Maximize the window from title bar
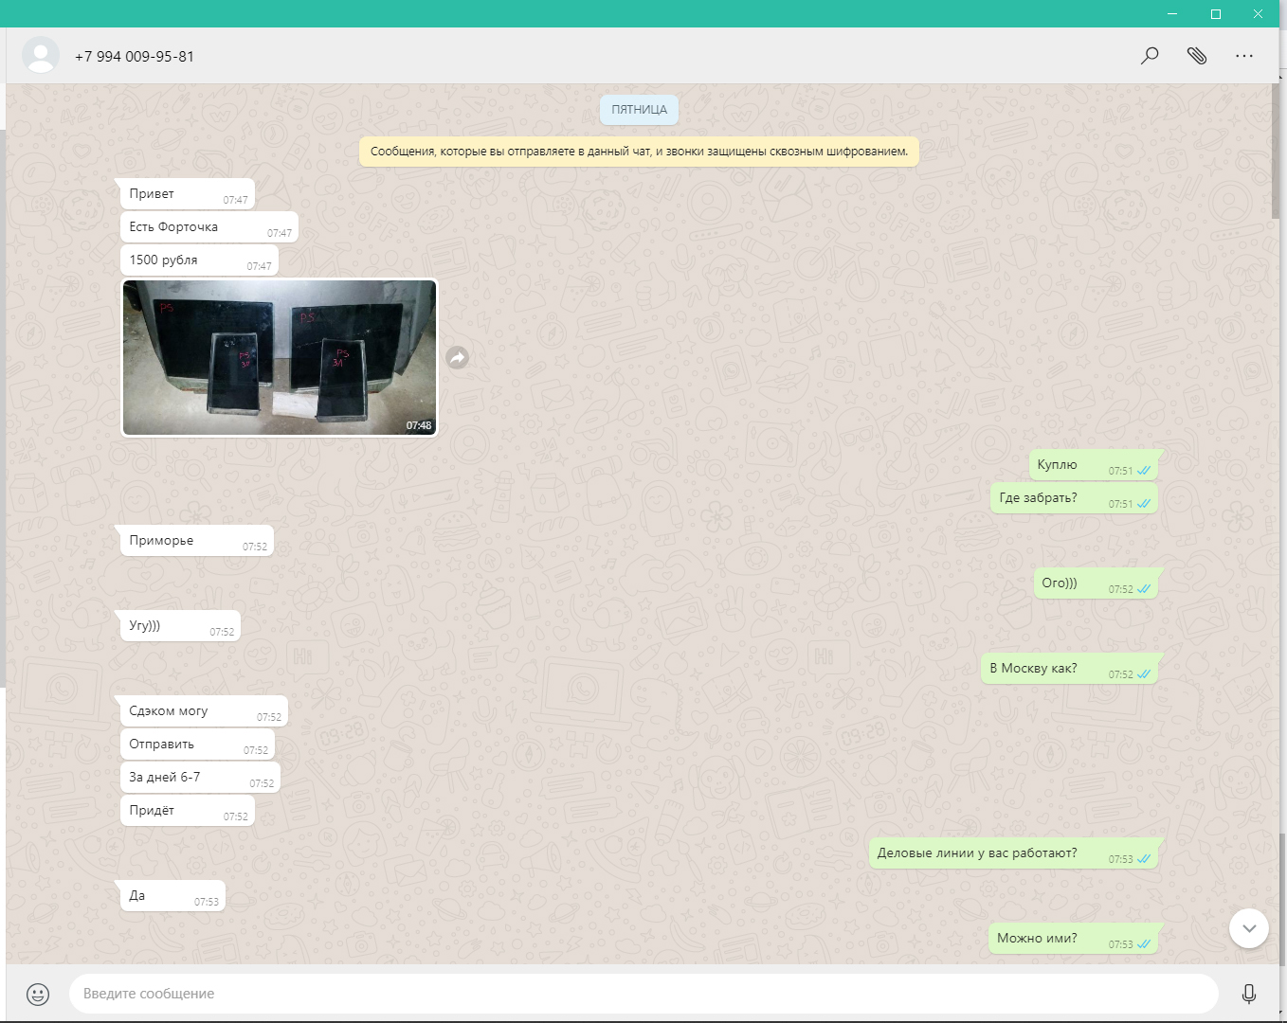This screenshot has width=1287, height=1023. coord(1215,13)
